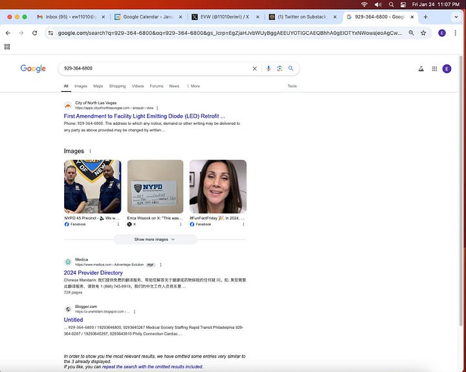Viewport: 466px width, 372px height.
Task: Expand the tab search dropdown arrow
Action: pyautogui.click(x=456, y=17)
